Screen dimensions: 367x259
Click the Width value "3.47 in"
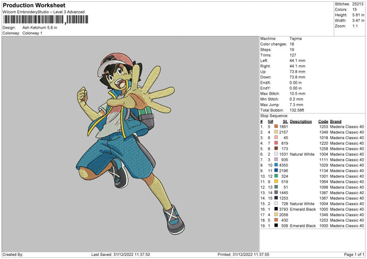pos(358,21)
